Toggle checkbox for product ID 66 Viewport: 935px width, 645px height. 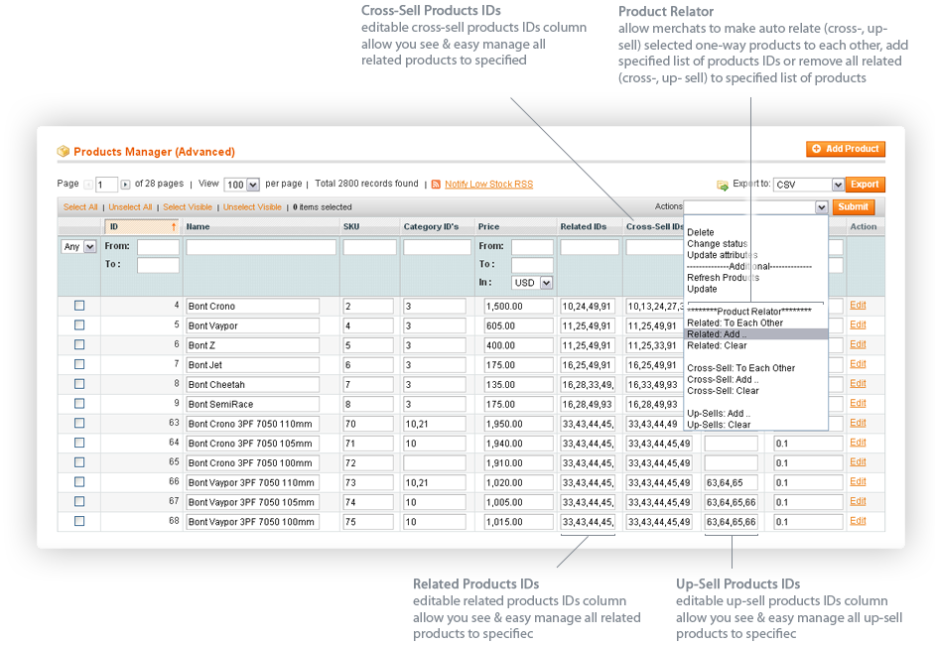[79, 481]
